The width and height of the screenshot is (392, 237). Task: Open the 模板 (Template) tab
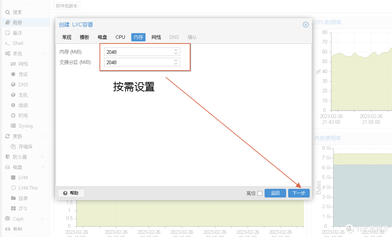coord(84,37)
